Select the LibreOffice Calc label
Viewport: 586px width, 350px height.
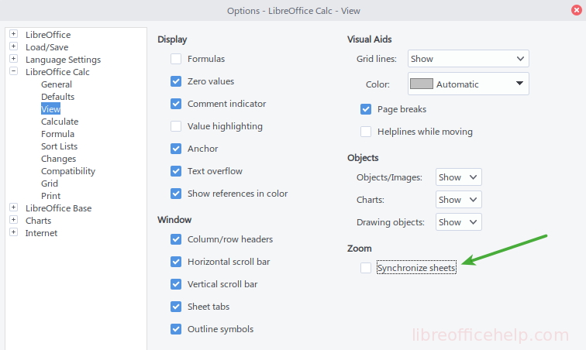pyautogui.click(x=57, y=72)
